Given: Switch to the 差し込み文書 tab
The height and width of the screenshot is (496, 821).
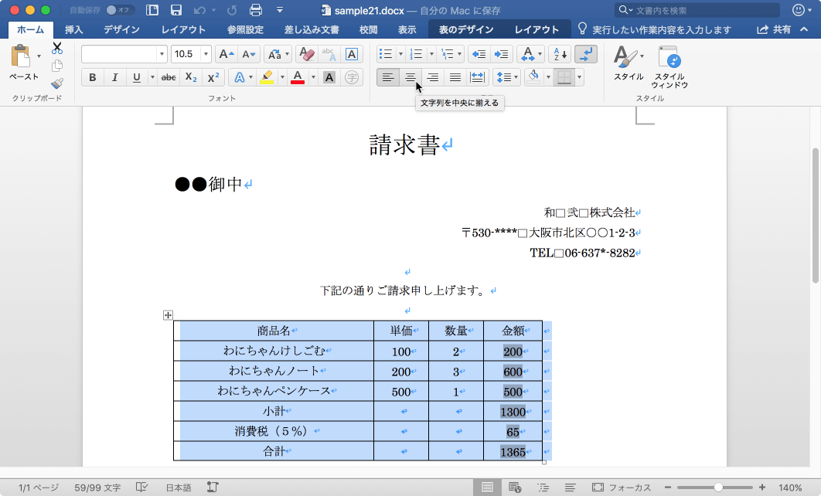Looking at the screenshot, I should click(312, 30).
